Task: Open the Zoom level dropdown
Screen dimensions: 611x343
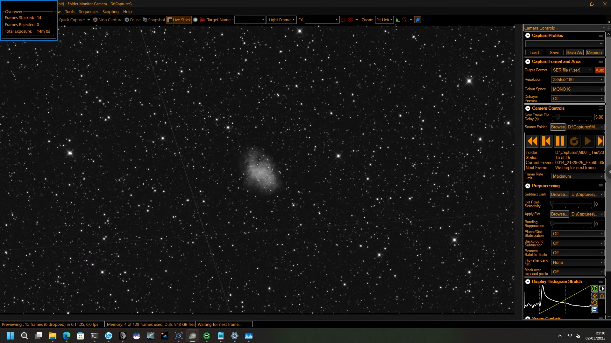Action: pyautogui.click(x=384, y=20)
